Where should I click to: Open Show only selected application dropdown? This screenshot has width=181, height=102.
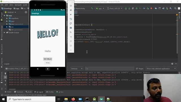coord(161,69)
